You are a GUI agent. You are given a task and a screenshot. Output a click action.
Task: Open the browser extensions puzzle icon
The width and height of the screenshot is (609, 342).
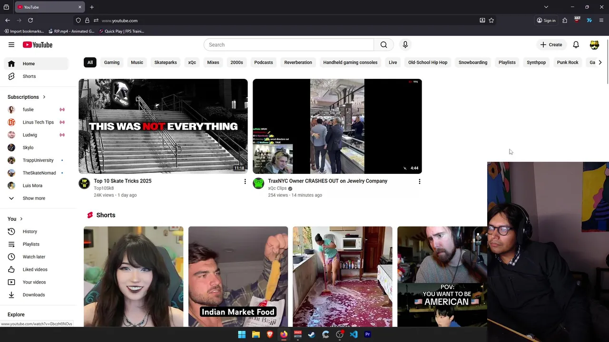565,20
